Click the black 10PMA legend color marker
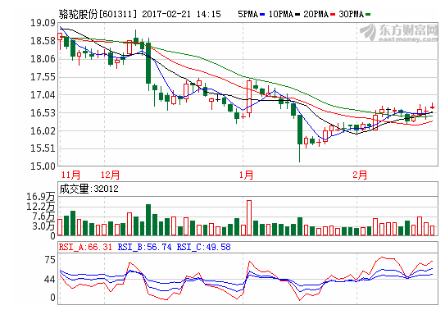 297,15
